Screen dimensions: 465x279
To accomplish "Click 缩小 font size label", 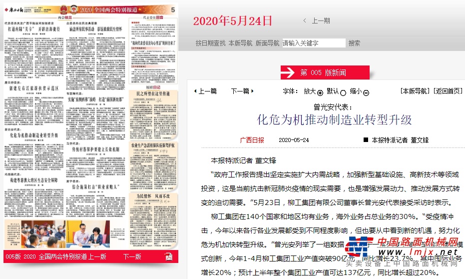I will point(356,91).
